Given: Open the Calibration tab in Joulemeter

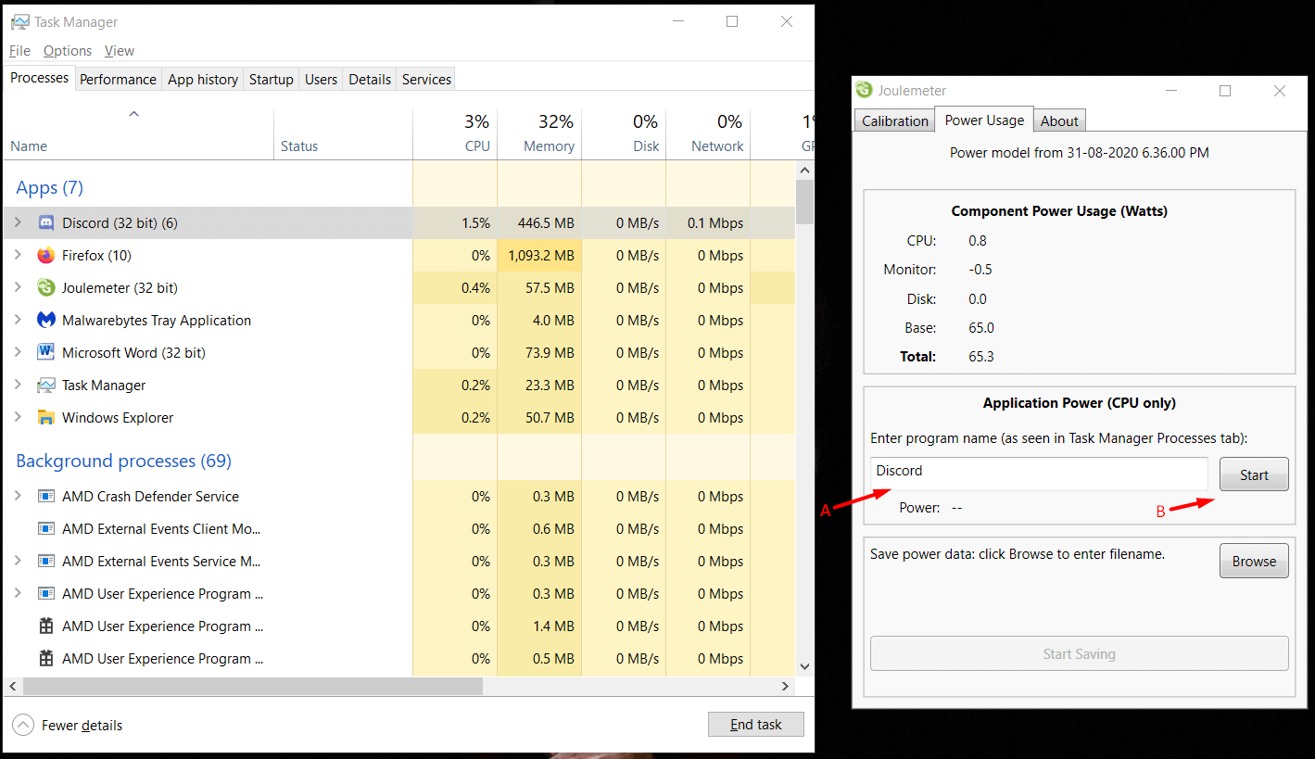Looking at the screenshot, I should pos(894,121).
